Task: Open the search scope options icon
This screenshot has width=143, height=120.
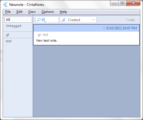Action: click(44, 20)
